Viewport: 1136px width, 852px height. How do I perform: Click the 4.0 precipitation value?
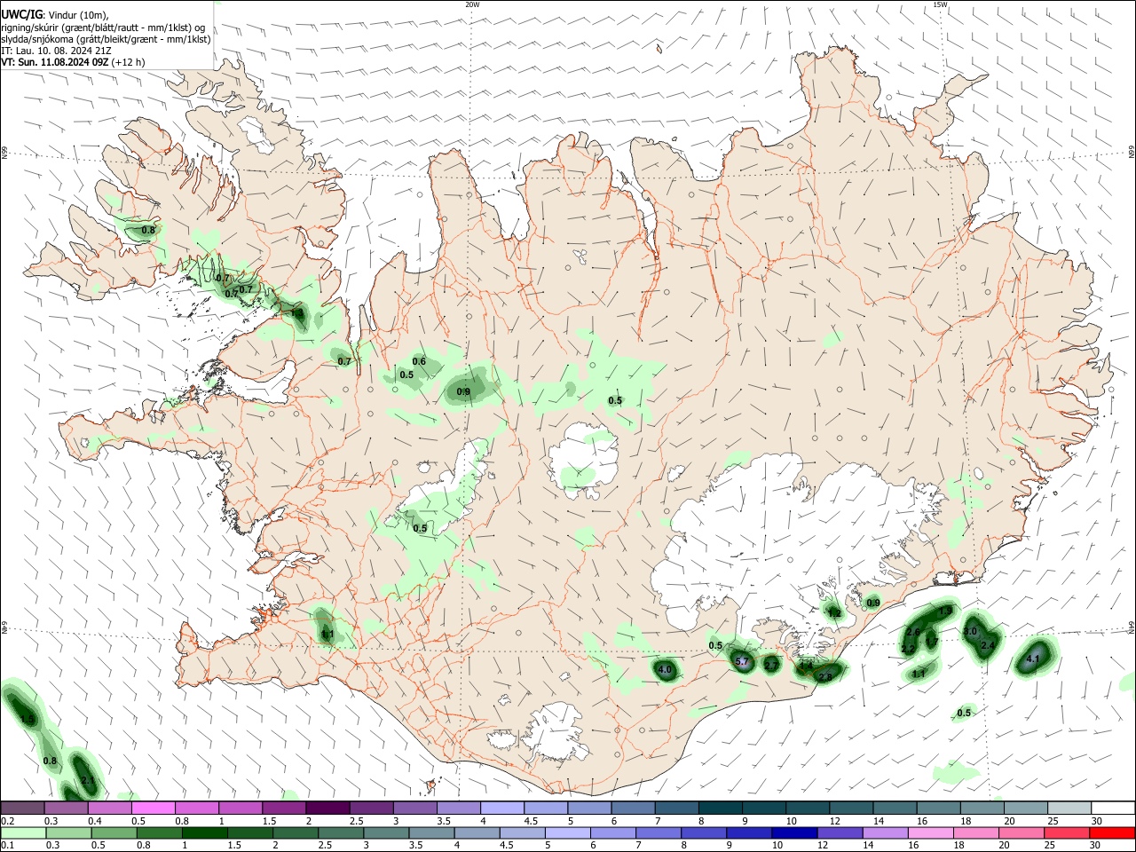pos(665,670)
